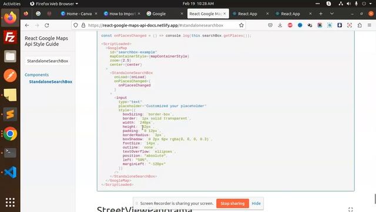The image size is (376, 212).
Task: Click the onPlacesChanged const line in code
Action: 176,35
